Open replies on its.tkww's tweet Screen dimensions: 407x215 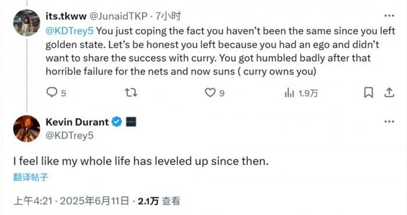click(x=52, y=92)
